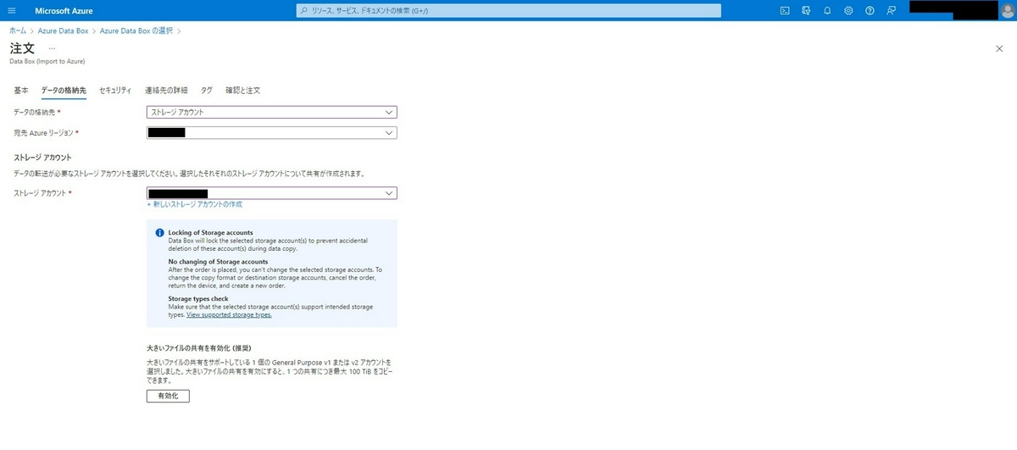Expand the 宛先 Azure リージョン dropdown
The width and height of the screenshot is (1017, 450).
(x=272, y=133)
